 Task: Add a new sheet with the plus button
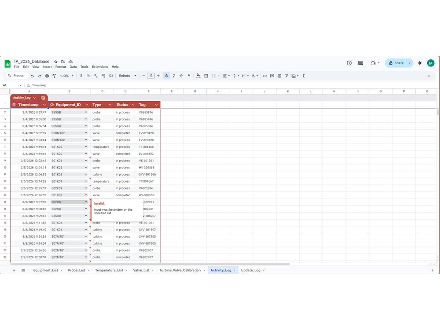point(14,270)
